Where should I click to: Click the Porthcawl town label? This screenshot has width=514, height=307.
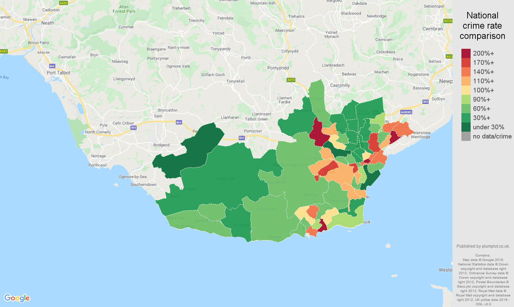pos(97,165)
